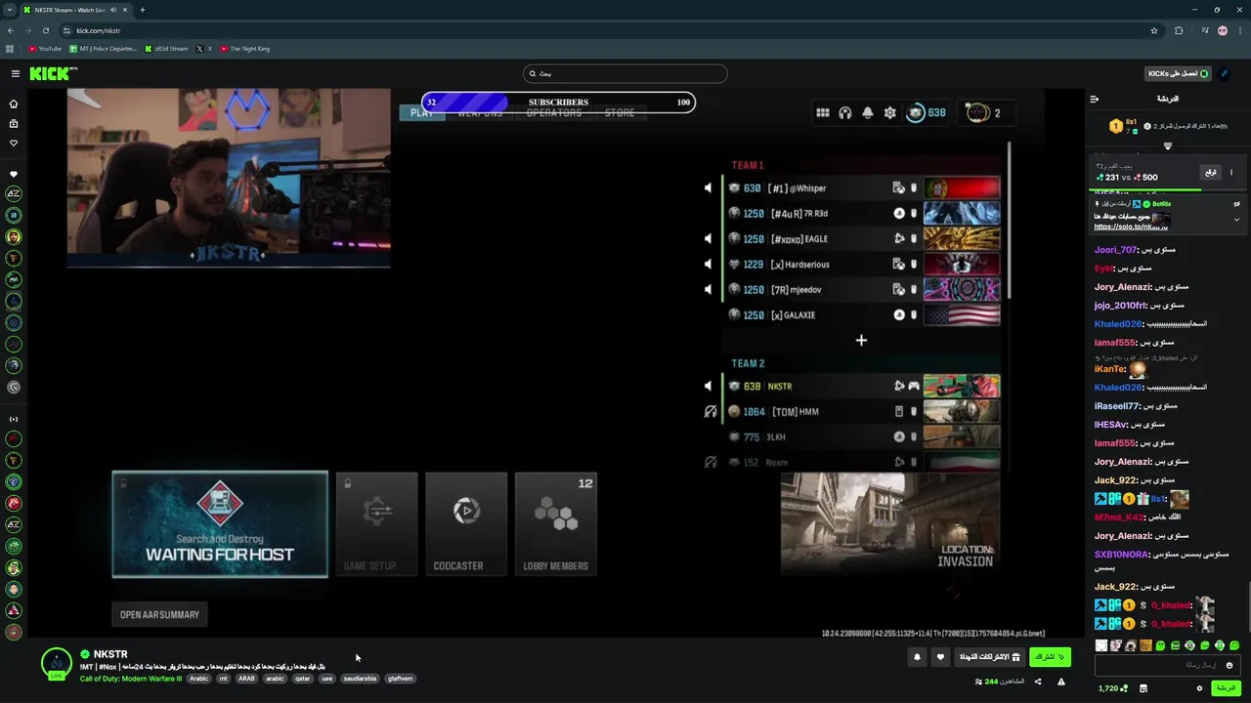Click the plus add-player slot in Team 1
This screenshot has width=1251, height=703.
(861, 340)
